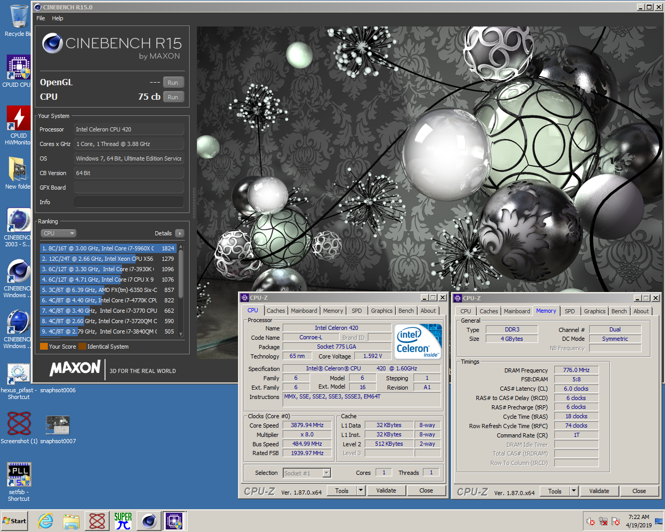The height and width of the screenshot is (532, 665).
Task: Run the OpenGL benchmark
Action: tap(173, 83)
